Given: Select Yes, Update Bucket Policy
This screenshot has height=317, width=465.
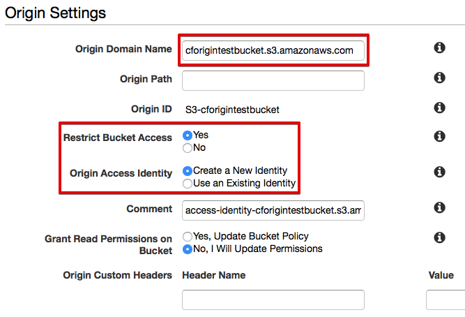Looking at the screenshot, I should pos(188,237).
